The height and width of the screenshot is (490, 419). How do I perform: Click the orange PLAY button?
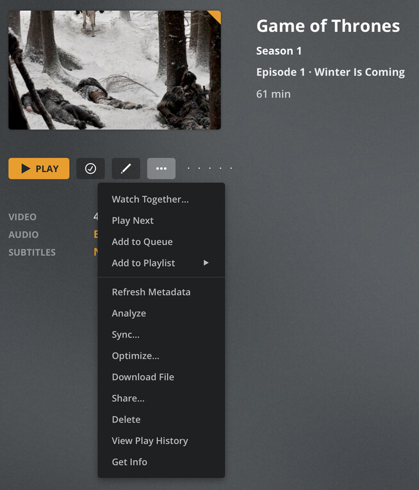38,169
